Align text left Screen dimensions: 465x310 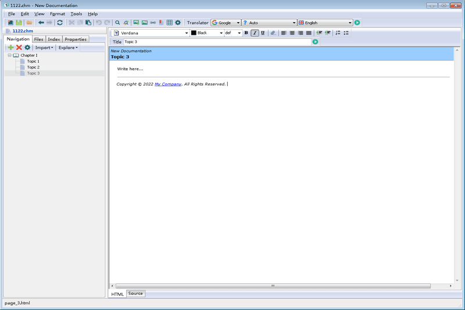284,33
